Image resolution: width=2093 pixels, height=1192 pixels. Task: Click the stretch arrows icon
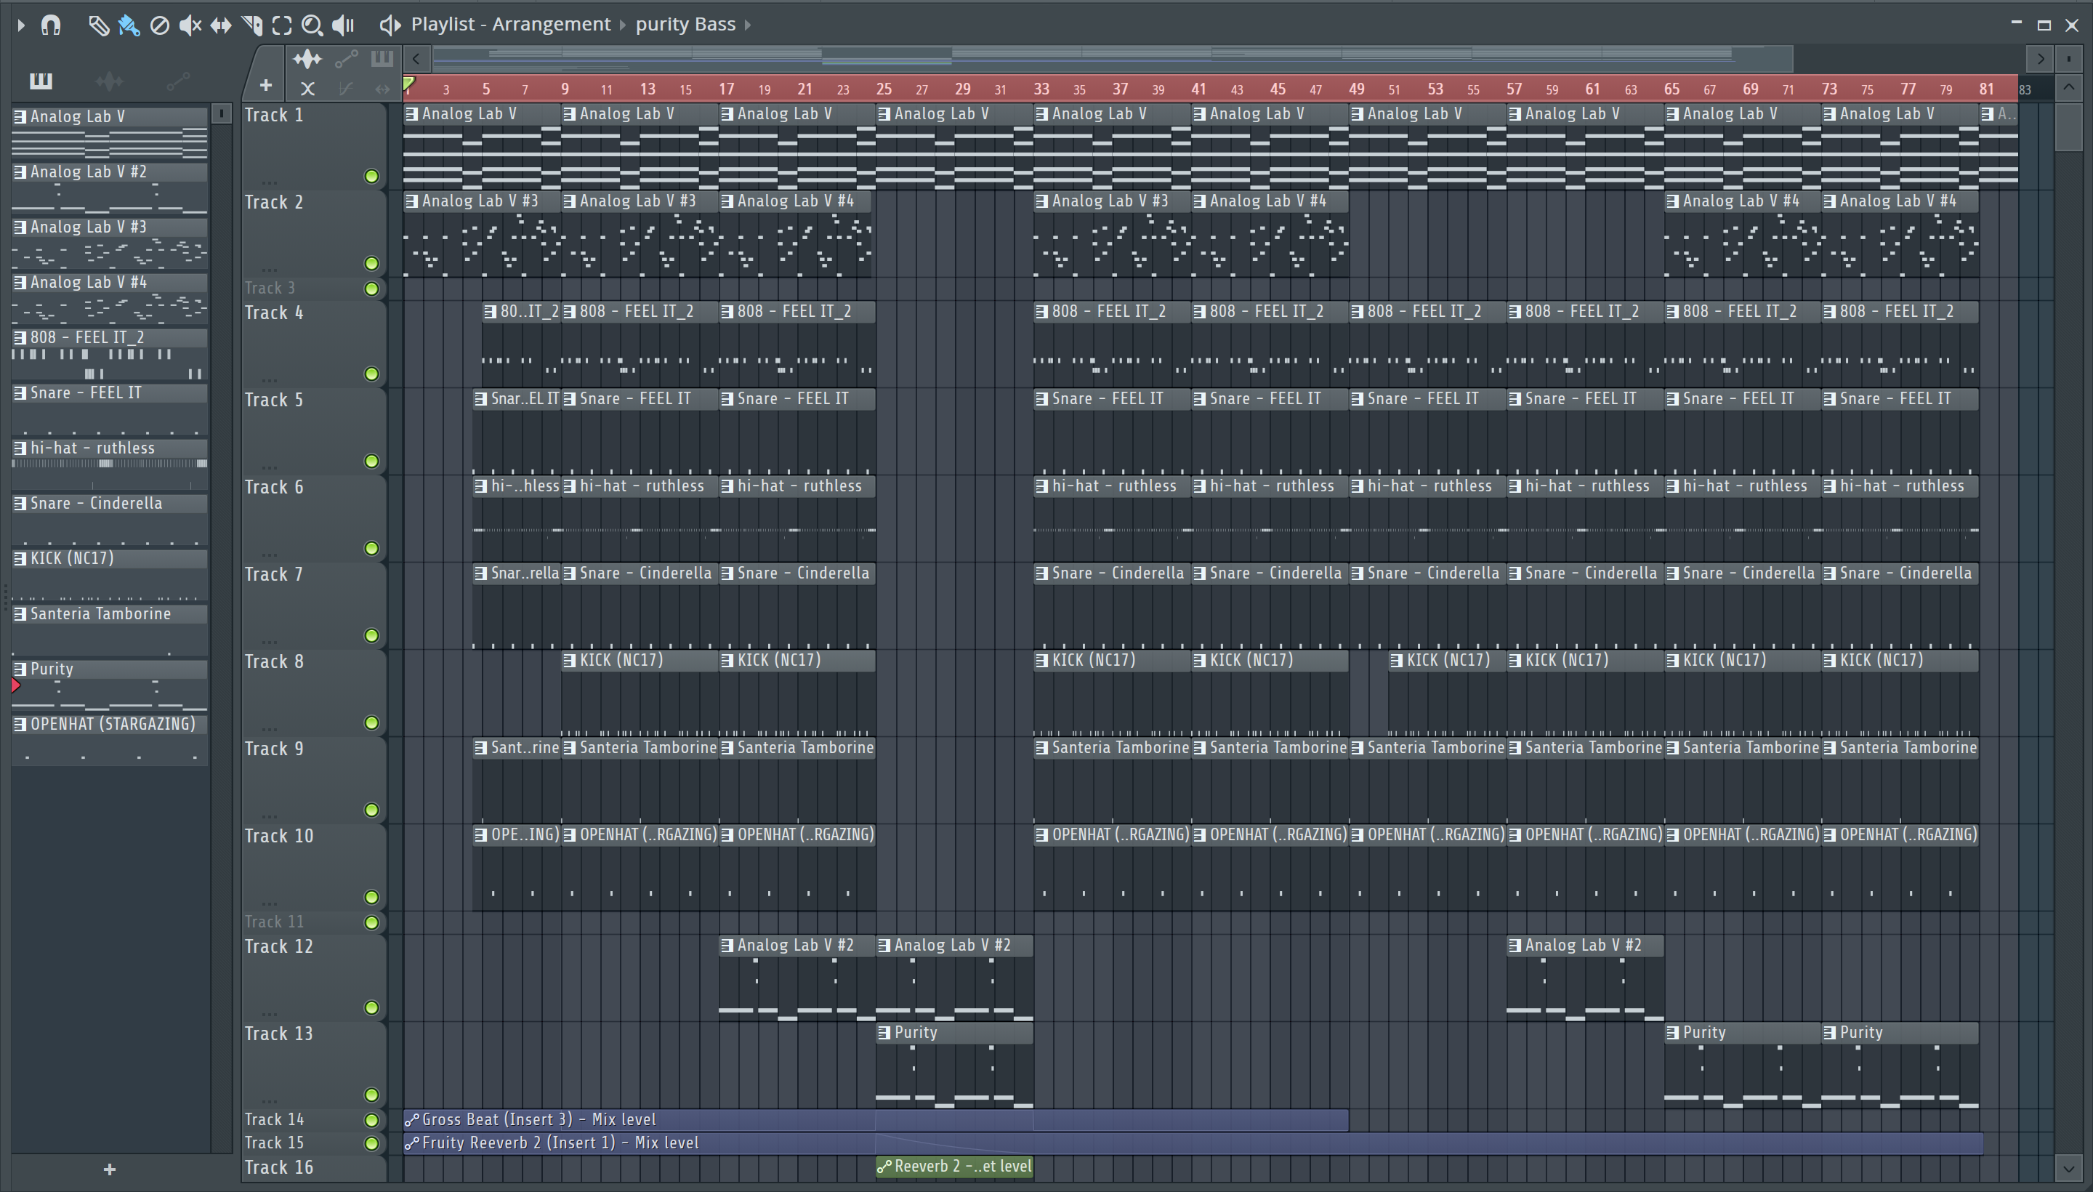pos(382,89)
